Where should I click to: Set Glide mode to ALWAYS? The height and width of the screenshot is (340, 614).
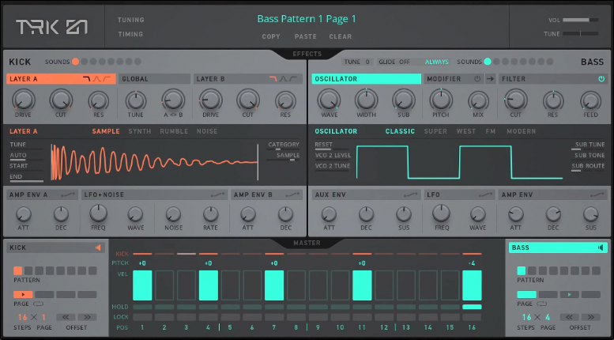coord(437,62)
